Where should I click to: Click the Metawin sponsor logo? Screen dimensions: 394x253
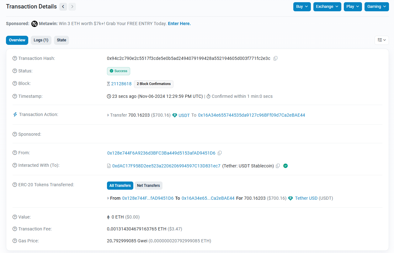point(35,24)
